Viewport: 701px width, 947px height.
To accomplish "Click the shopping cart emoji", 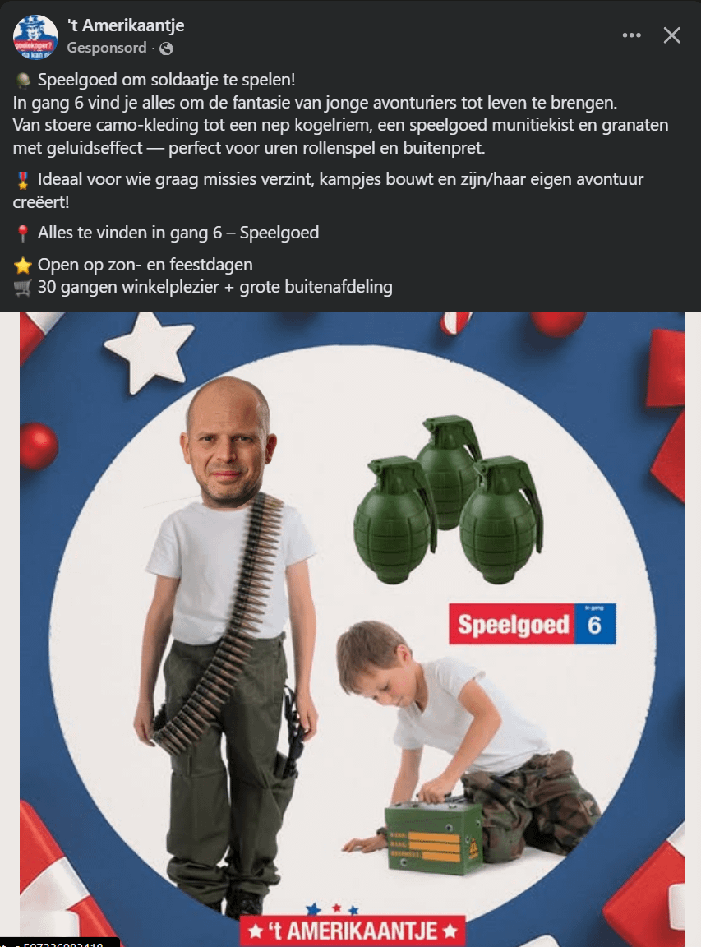I will click(23, 288).
